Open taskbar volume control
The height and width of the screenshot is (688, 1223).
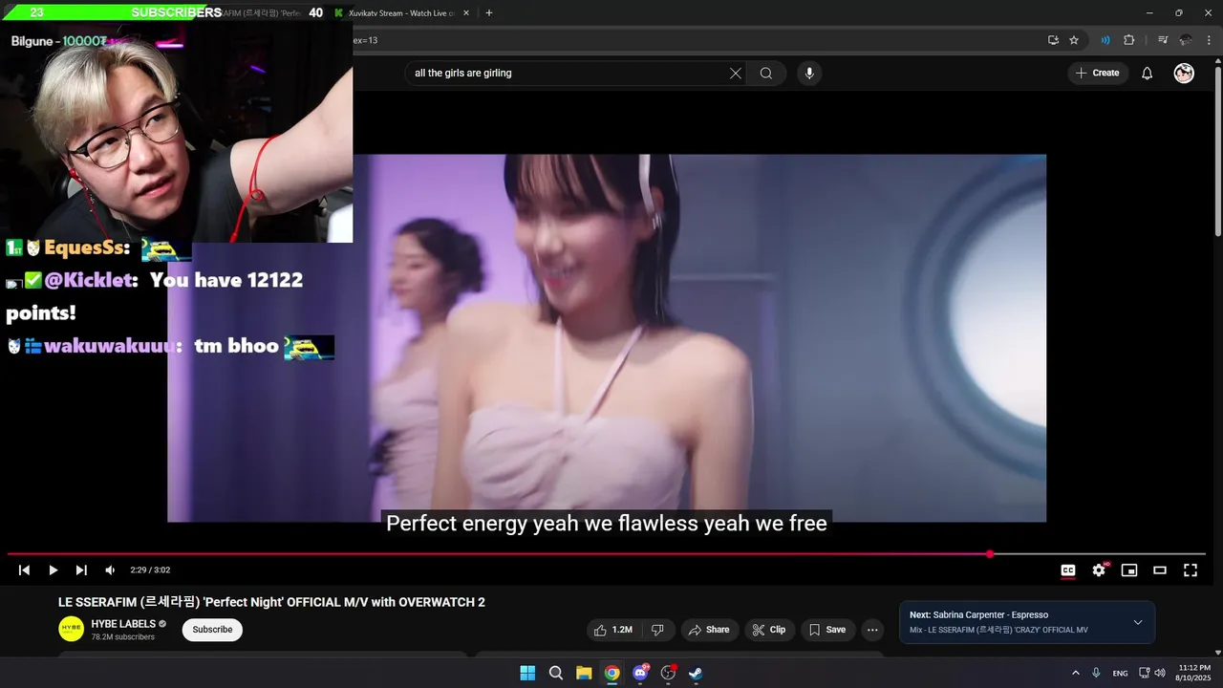[x=1159, y=673]
